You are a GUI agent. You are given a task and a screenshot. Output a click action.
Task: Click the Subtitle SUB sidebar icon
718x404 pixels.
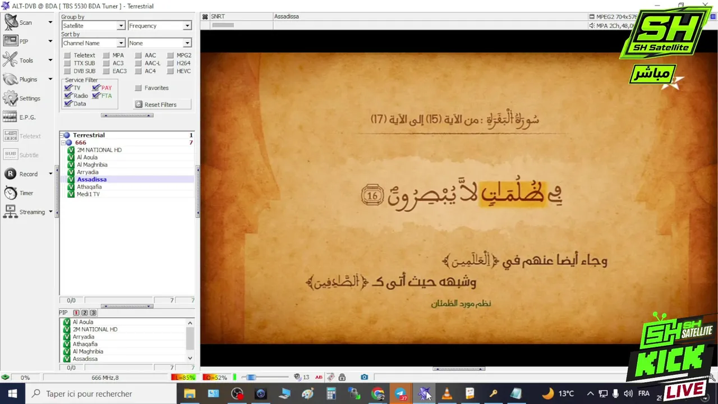click(11, 155)
